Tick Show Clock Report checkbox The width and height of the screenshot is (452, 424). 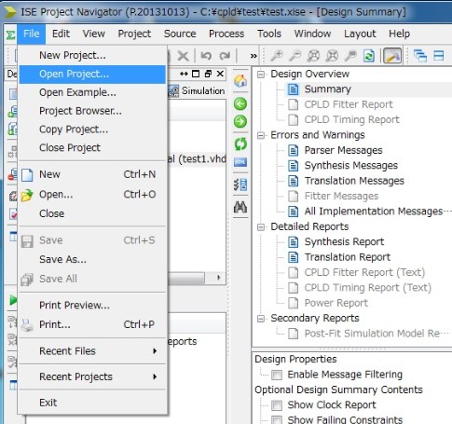click(277, 405)
